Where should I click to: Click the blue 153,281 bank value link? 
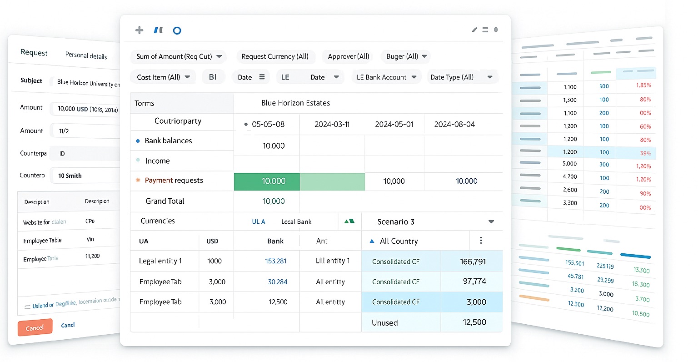point(276,261)
